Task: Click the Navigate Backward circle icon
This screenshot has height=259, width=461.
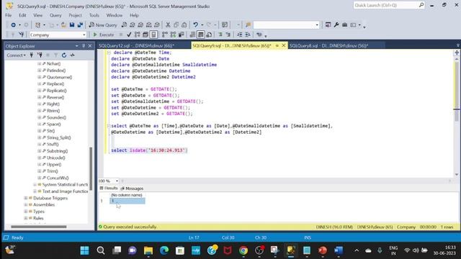Action: click(13, 25)
